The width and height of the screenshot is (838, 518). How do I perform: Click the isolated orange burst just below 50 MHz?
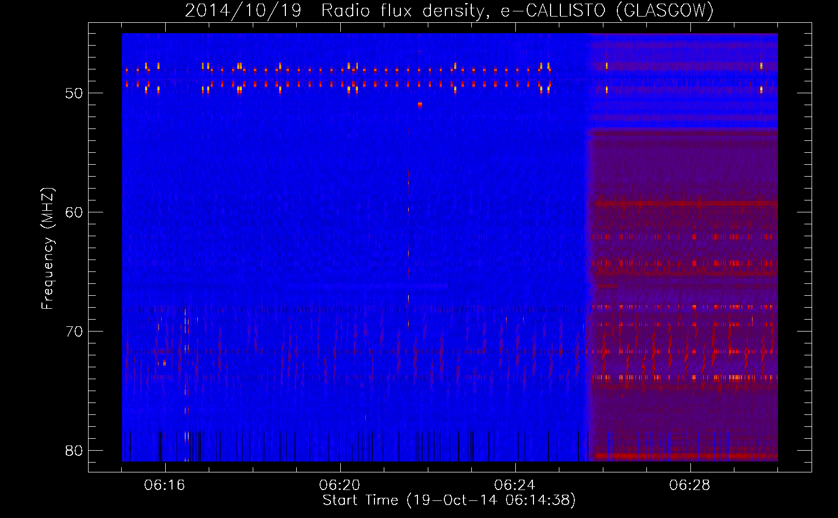coord(420,105)
